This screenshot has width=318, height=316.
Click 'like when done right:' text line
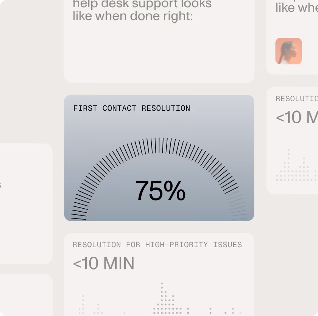coord(132,16)
